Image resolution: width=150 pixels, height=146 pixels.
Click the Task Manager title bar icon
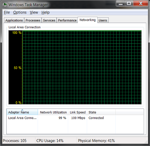(5, 5)
